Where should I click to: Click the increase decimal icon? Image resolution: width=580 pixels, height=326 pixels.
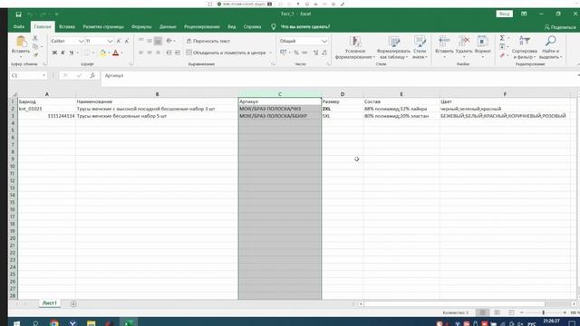(315, 53)
